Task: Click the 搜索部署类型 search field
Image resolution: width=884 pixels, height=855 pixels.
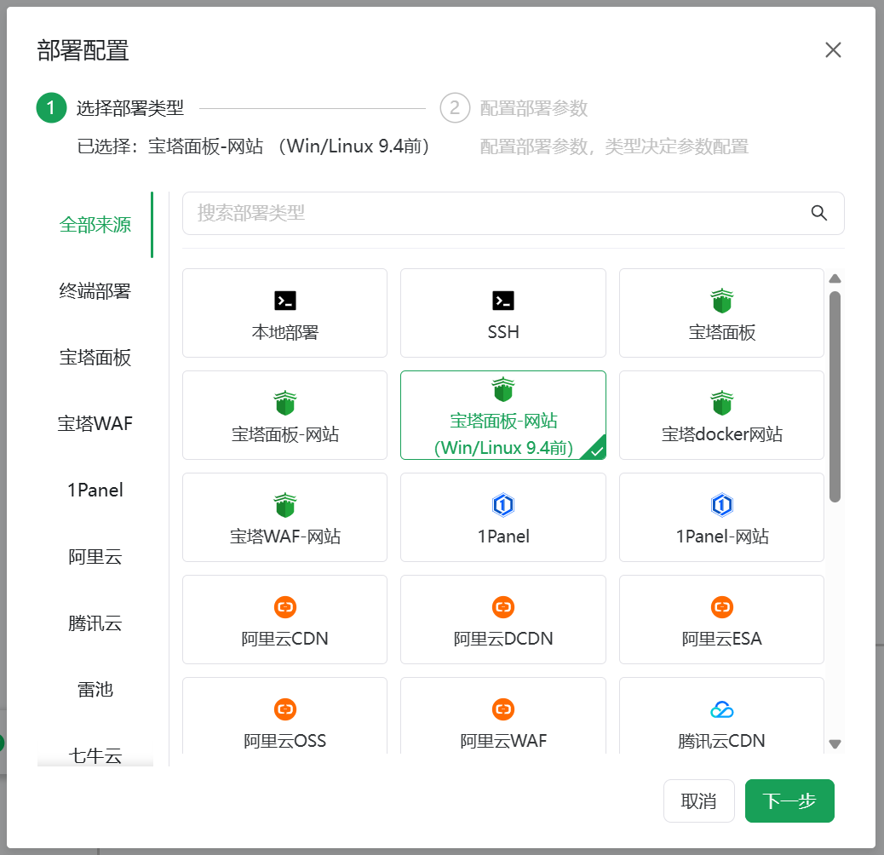Action: point(494,213)
